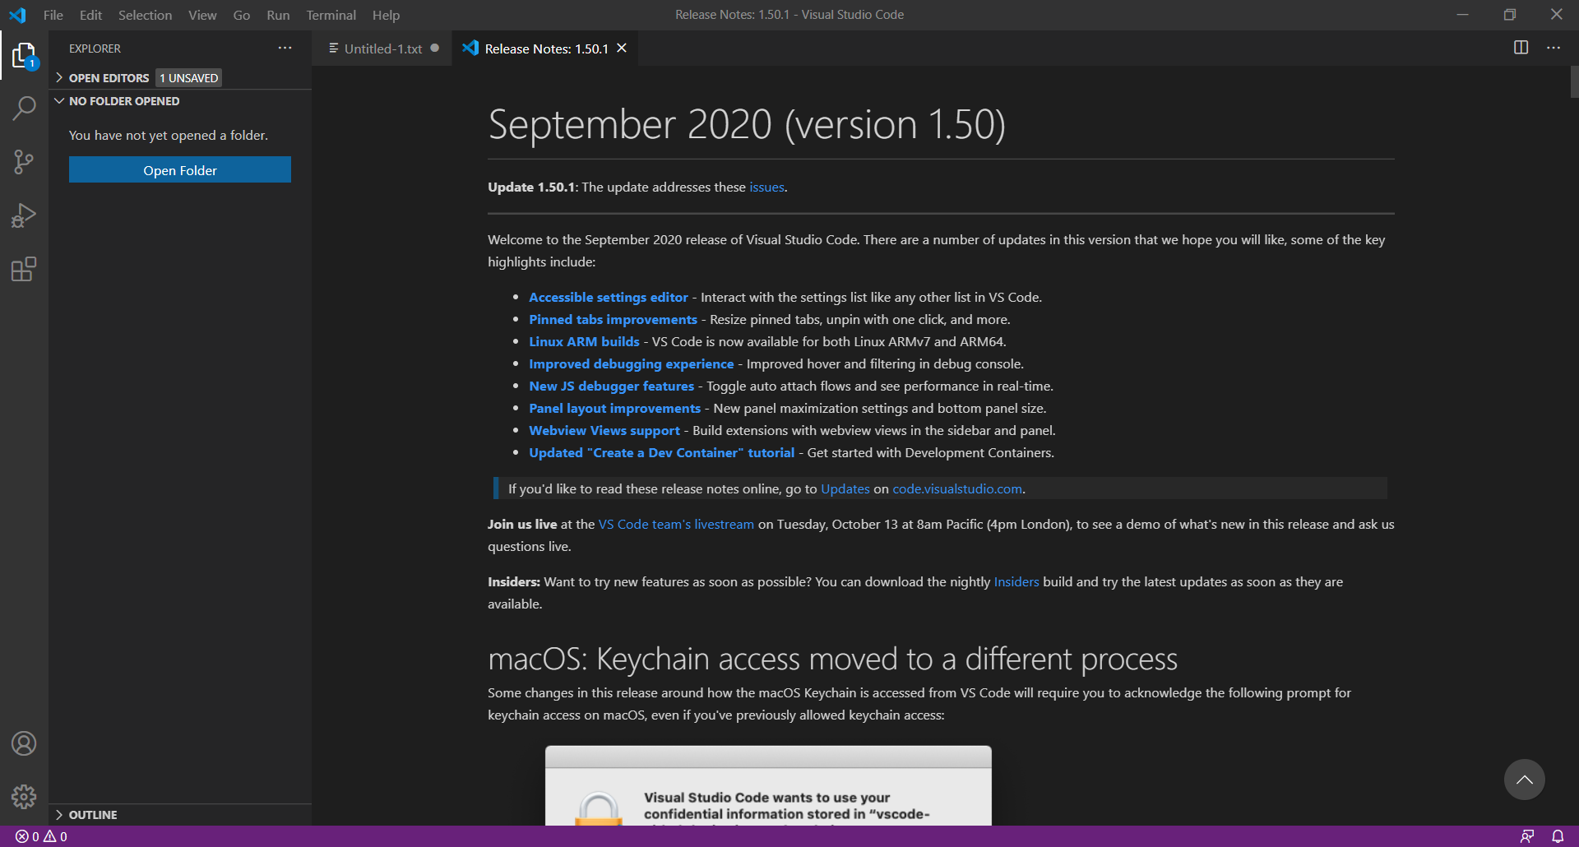Viewport: 1579px width, 847px height.
Task: Split the editor to the right
Action: pos(1521,48)
